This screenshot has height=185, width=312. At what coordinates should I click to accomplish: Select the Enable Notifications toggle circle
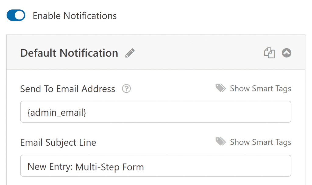click(x=19, y=15)
